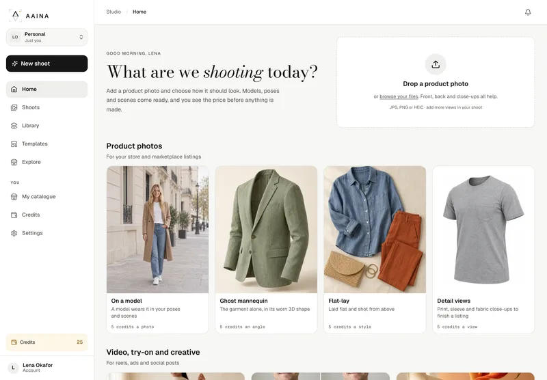Select the Ghost mannequin blazer thumbnail

point(266,230)
